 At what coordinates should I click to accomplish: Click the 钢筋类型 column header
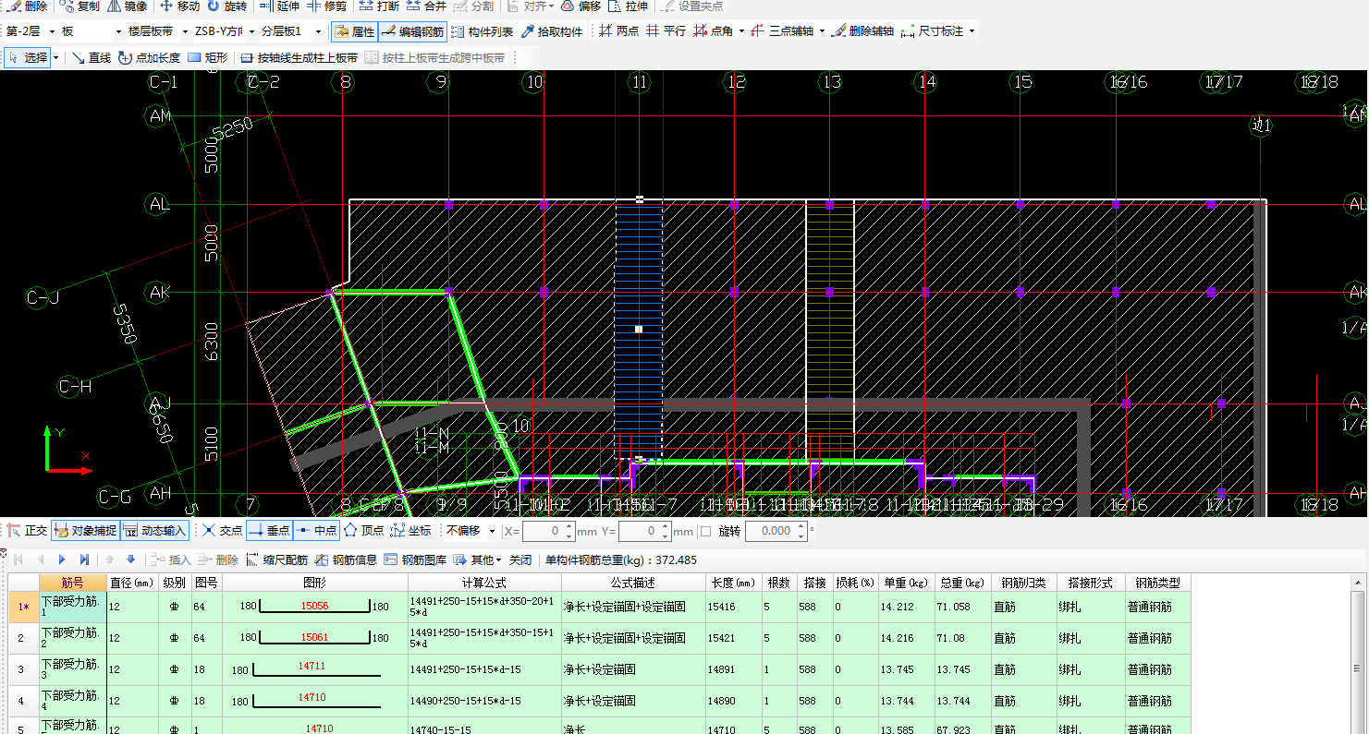1156,583
